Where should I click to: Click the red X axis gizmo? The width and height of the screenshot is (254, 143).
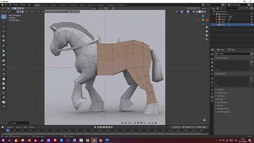pos(207,20)
